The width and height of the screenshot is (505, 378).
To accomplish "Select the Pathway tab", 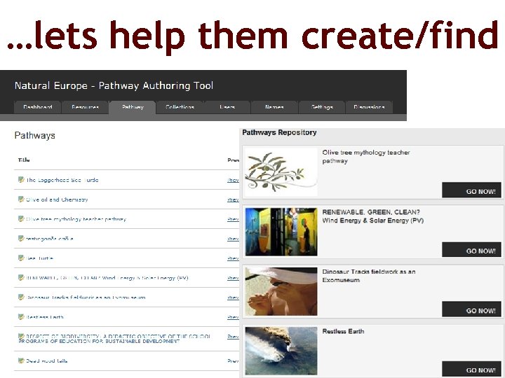I will pos(133,107).
